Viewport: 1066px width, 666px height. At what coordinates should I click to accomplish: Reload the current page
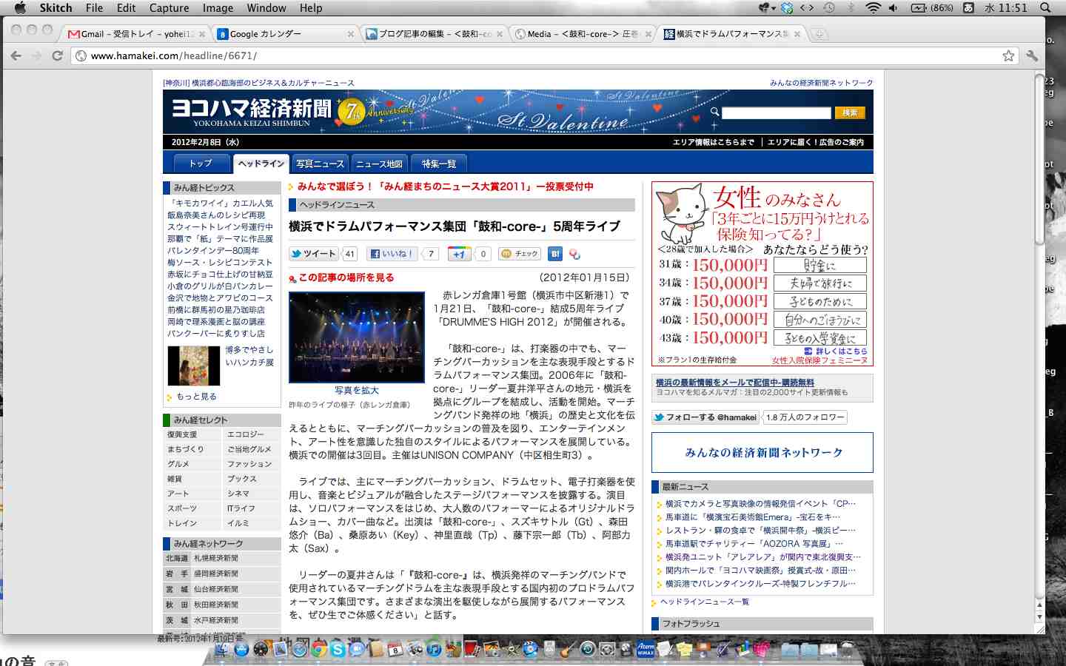[57, 55]
